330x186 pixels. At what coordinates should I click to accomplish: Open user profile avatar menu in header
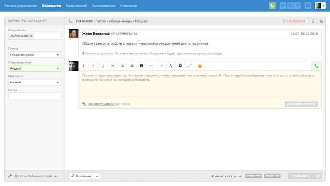320,6
